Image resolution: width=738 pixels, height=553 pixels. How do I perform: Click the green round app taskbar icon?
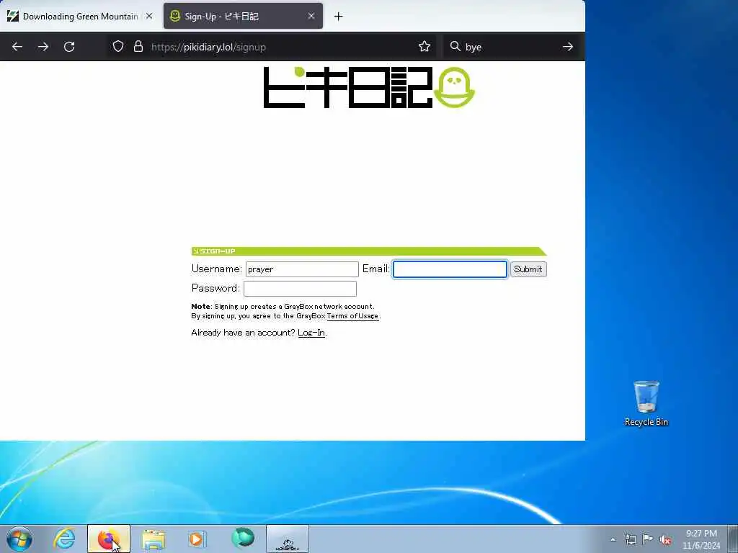(243, 538)
